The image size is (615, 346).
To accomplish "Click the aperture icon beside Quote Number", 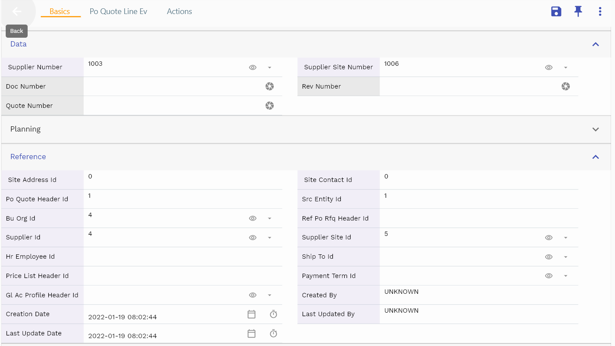I will pyautogui.click(x=269, y=106).
